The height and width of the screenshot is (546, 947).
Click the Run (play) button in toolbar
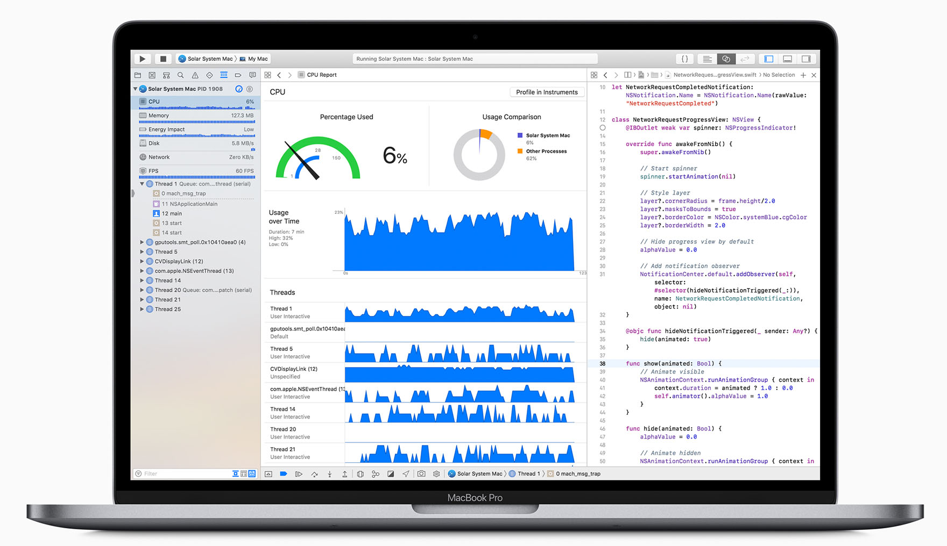tap(142, 59)
